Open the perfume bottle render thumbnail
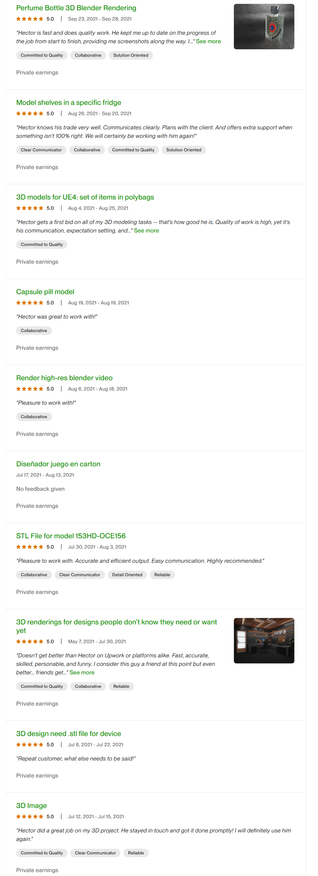 [264, 27]
